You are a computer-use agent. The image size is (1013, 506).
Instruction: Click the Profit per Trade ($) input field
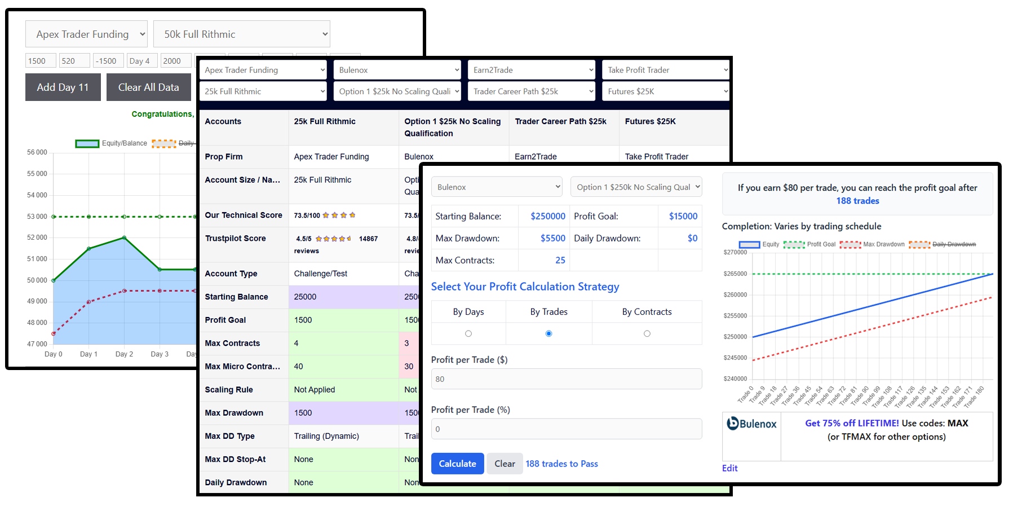coord(567,379)
